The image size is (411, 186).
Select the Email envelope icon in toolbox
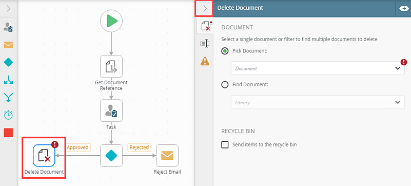tap(8, 45)
